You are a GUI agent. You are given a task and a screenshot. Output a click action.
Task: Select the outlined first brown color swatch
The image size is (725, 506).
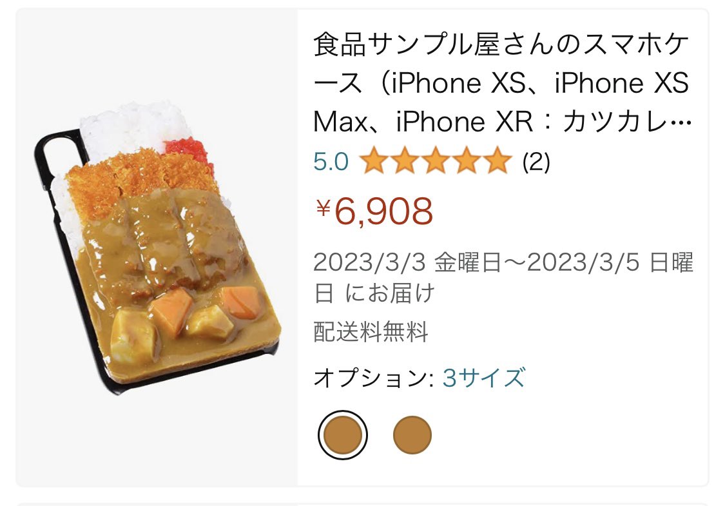click(343, 435)
